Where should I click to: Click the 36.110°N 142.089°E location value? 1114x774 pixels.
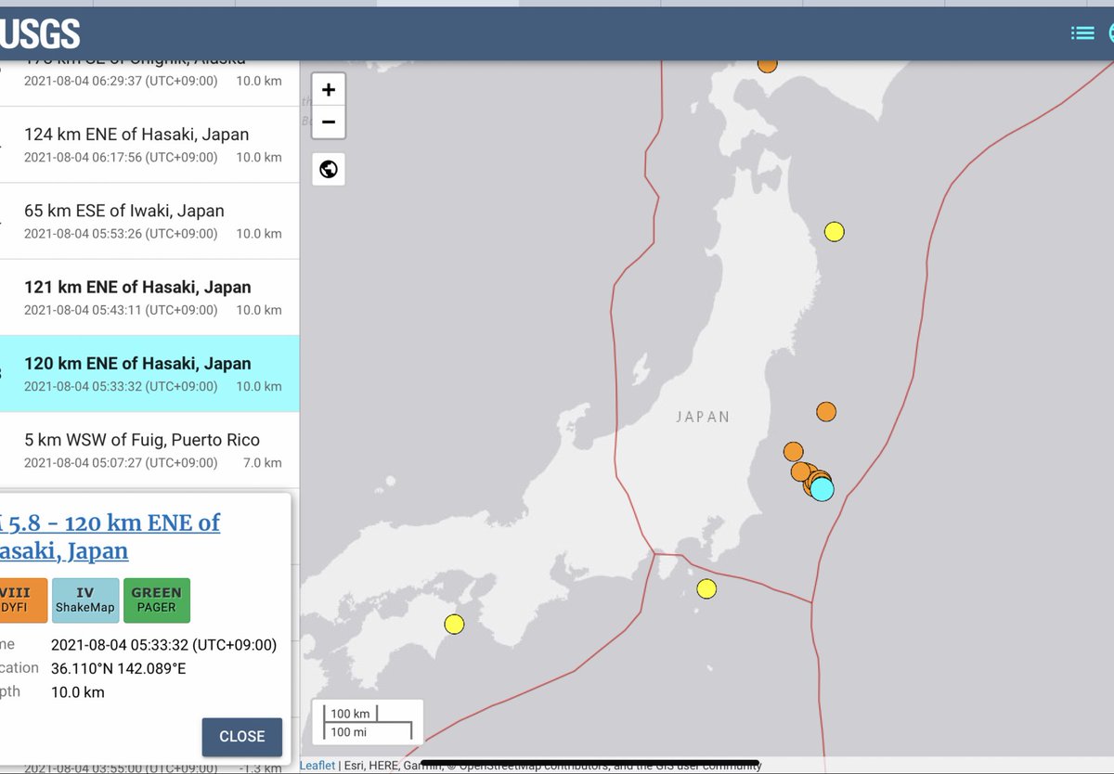[x=119, y=668]
